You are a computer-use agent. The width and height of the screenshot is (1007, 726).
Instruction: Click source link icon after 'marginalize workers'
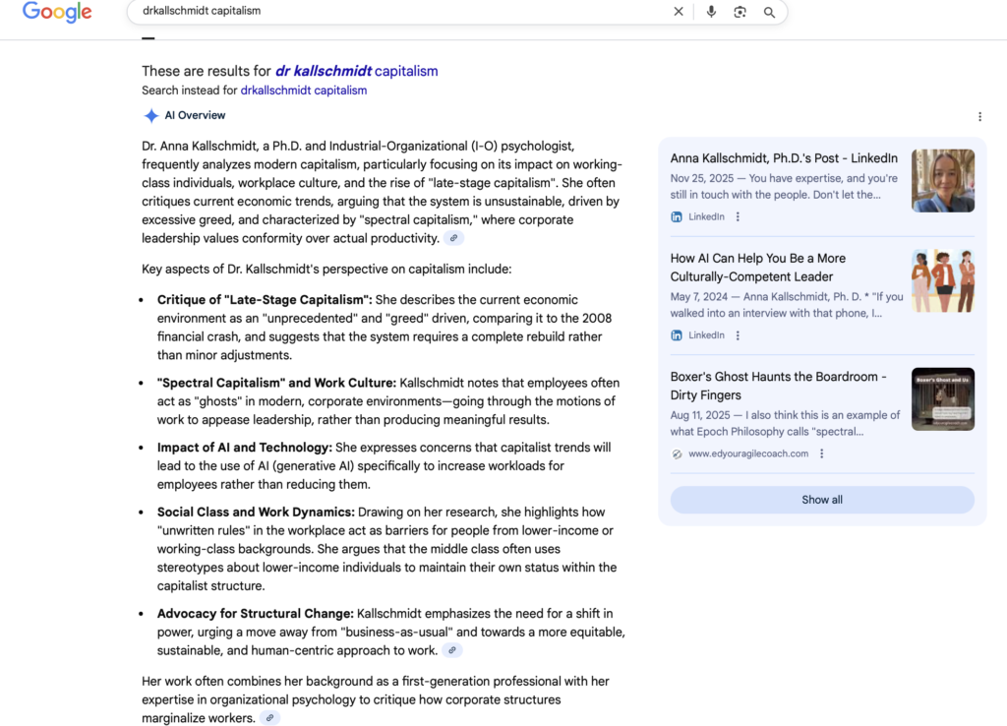tap(269, 718)
